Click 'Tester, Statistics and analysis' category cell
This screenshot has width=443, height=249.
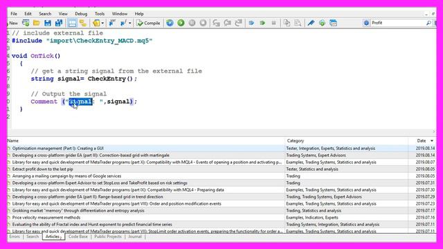coord(312,169)
